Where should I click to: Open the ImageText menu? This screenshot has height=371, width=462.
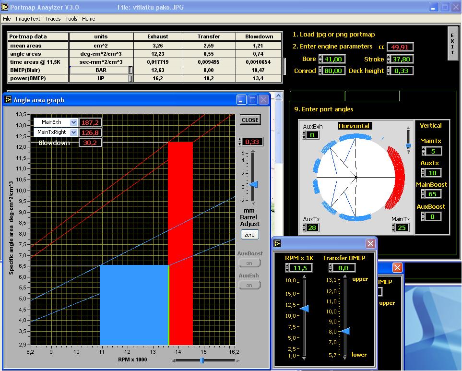28,19
